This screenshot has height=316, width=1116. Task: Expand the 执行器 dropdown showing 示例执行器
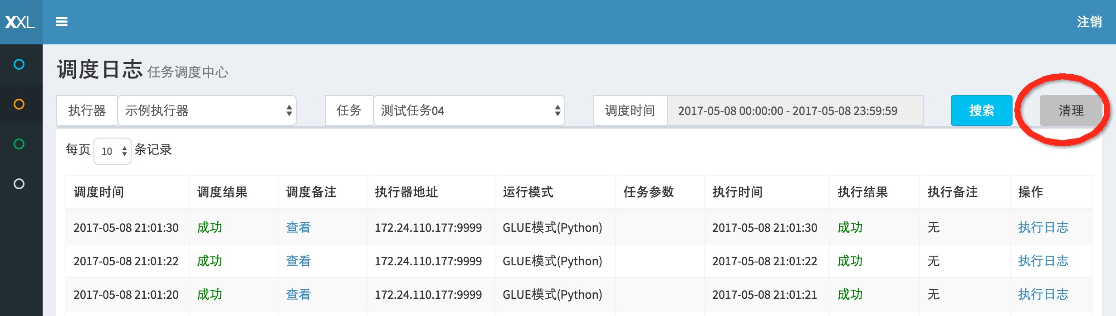(x=206, y=110)
